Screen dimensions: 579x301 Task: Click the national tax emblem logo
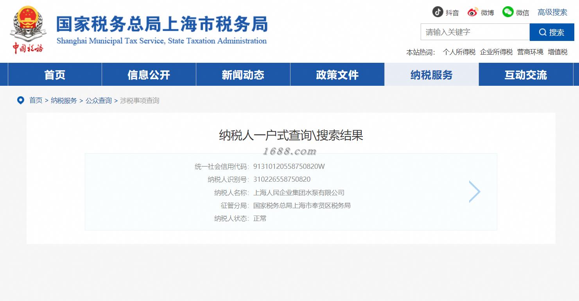pos(28,30)
